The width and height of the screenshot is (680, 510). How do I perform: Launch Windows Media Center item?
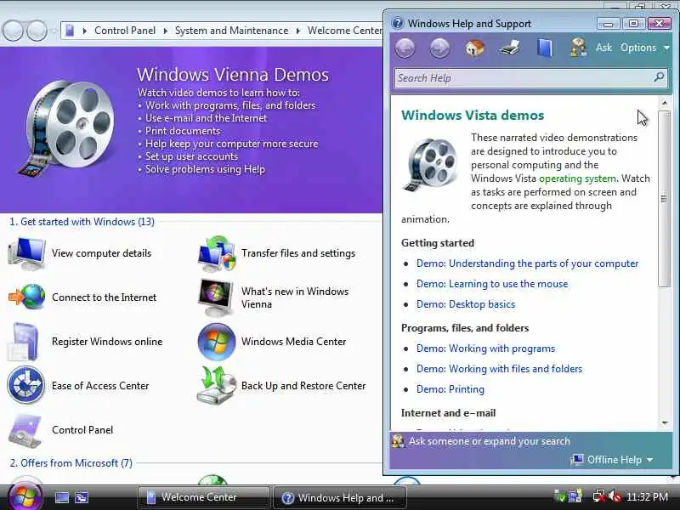pyautogui.click(x=271, y=342)
